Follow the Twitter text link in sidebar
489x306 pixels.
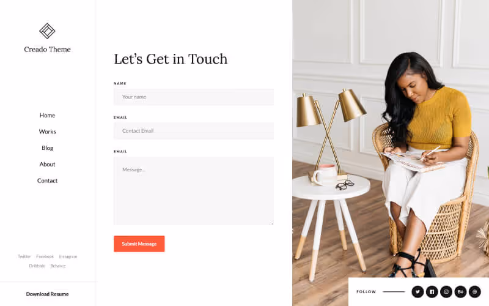24,256
